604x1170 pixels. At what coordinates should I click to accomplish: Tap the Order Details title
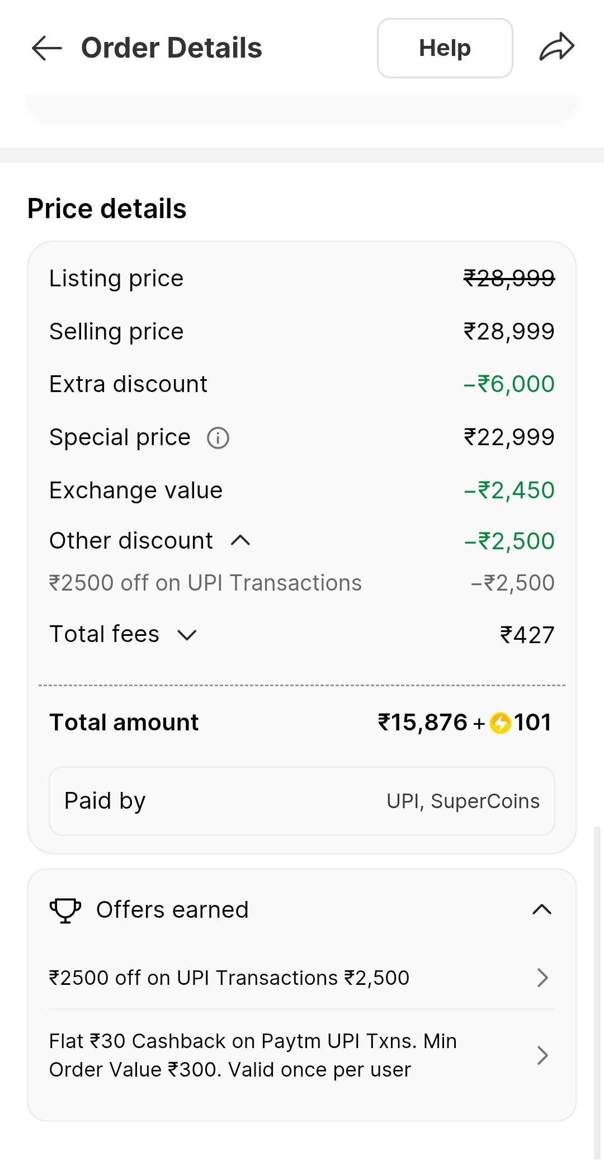171,48
